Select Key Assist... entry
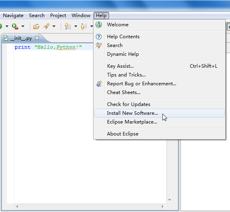The height and width of the screenshot is (212, 230). (160, 66)
